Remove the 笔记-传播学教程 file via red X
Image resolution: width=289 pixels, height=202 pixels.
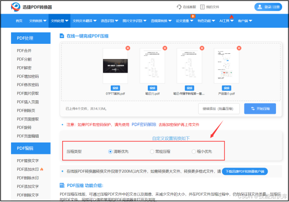point(202,48)
